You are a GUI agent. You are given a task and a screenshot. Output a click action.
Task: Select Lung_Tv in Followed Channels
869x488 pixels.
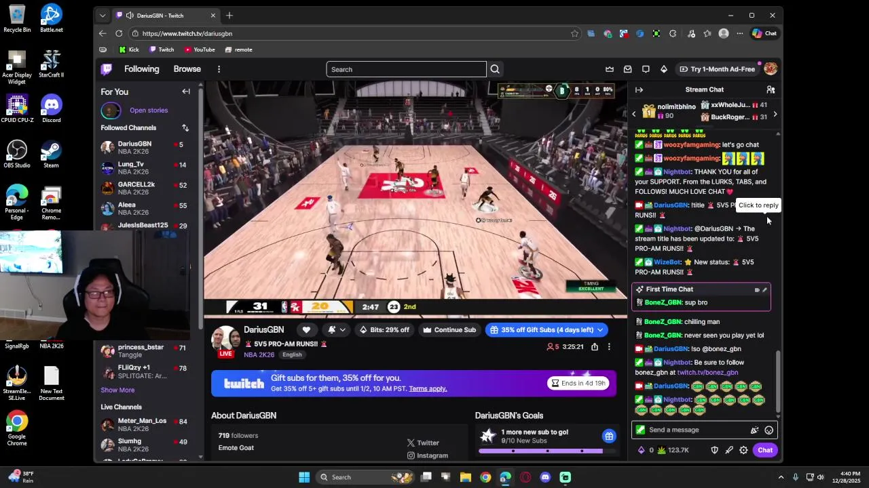(x=148, y=168)
